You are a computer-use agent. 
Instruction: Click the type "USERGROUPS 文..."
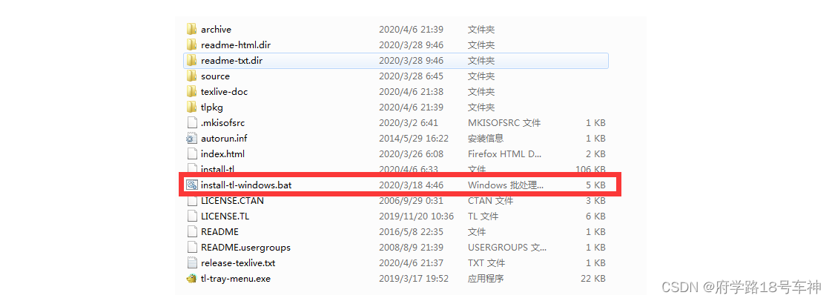506,248
